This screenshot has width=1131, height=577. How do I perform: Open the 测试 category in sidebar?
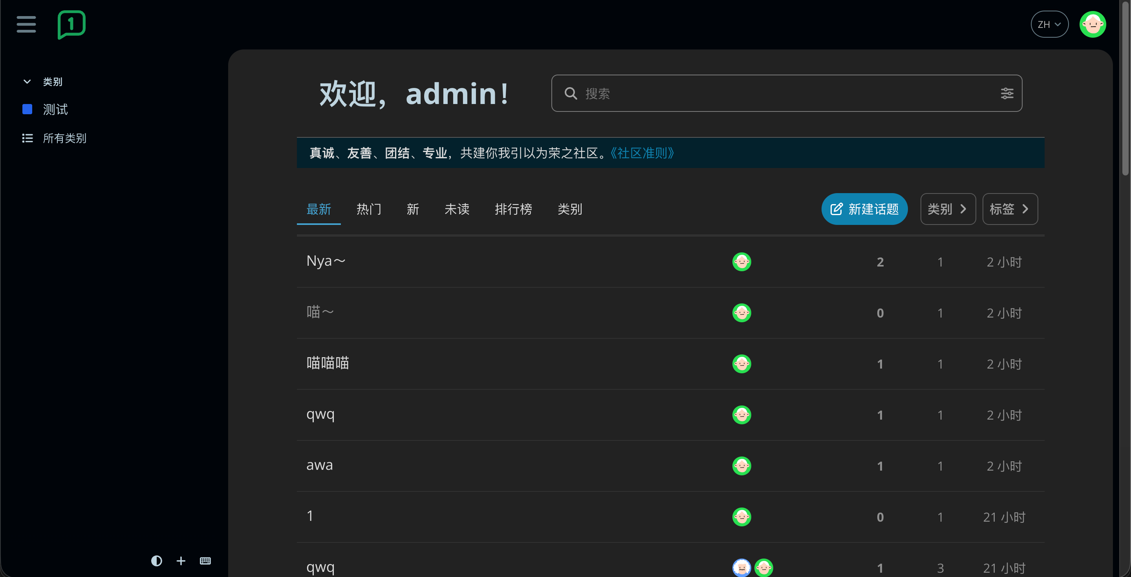(x=55, y=109)
